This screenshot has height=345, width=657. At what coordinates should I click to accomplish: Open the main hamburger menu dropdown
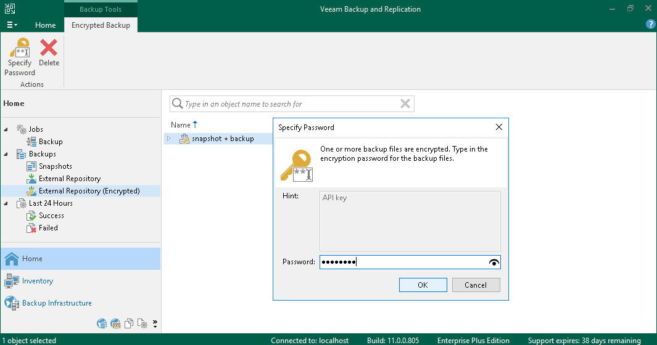click(x=12, y=25)
